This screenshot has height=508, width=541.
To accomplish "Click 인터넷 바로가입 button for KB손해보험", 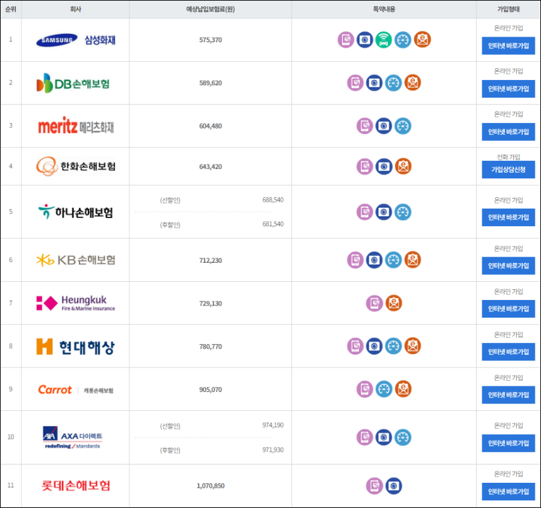I will [x=508, y=266].
